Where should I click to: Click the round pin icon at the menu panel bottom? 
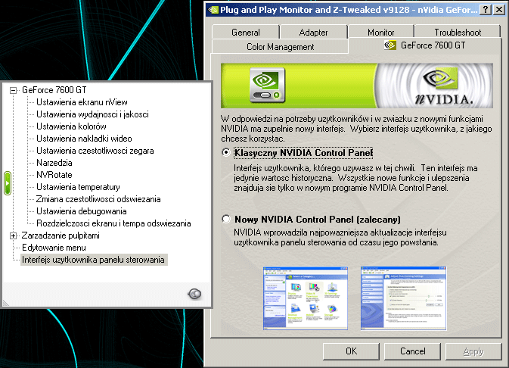[194, 294]
